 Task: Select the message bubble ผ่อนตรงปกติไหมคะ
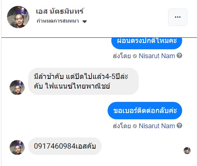[147, 43]
